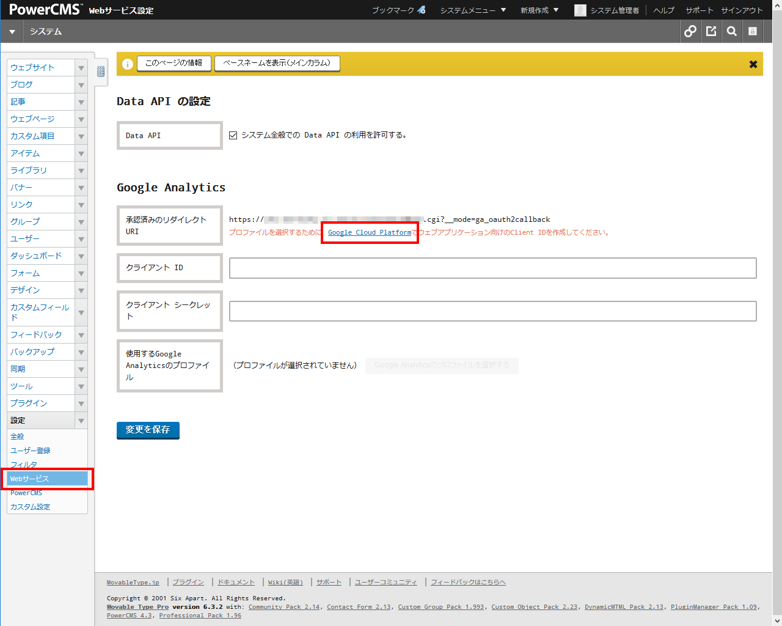Dismiss the yellow notification bar
This screenshot has height=626, width=782.
point(753,64)
